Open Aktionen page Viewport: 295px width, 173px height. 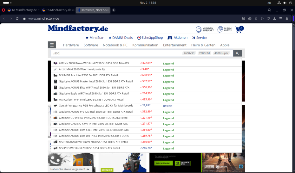pos(177,38)
